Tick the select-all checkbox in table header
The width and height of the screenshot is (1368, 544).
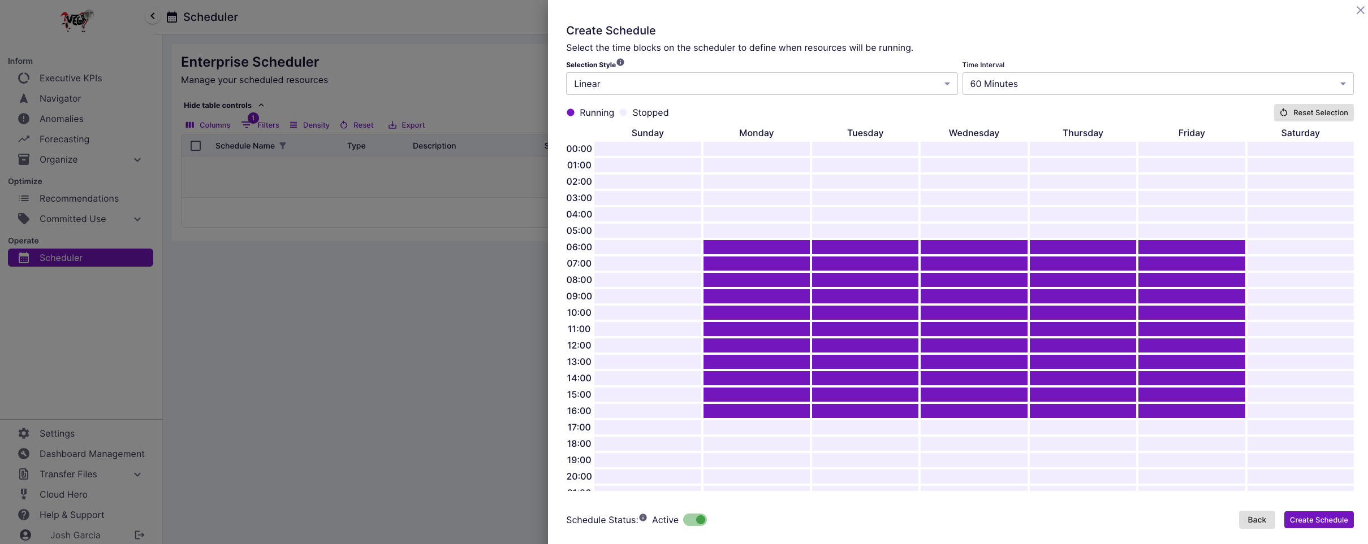click(196, 146)
